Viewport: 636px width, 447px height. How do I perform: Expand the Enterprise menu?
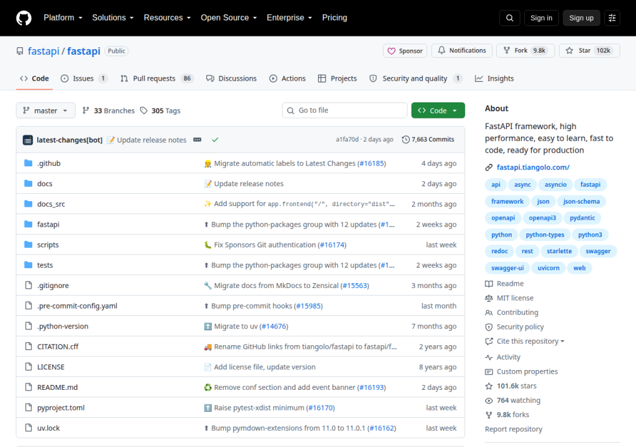tap(289, 18)
